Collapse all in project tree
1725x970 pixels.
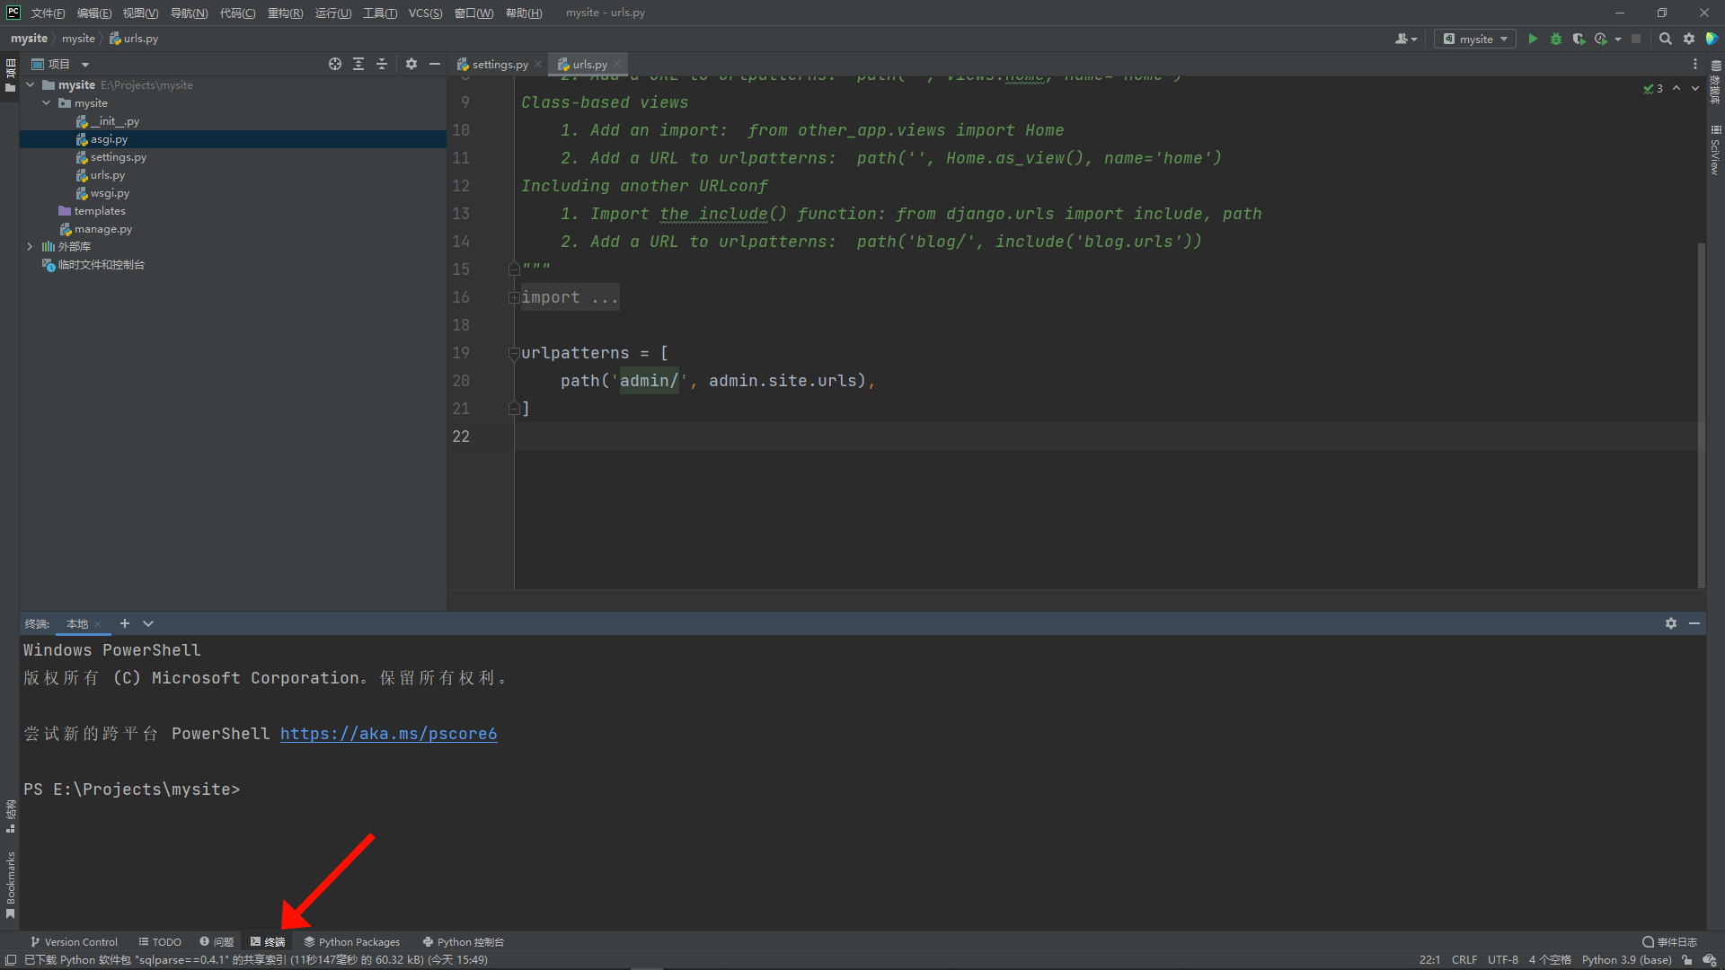coord(382,64)
